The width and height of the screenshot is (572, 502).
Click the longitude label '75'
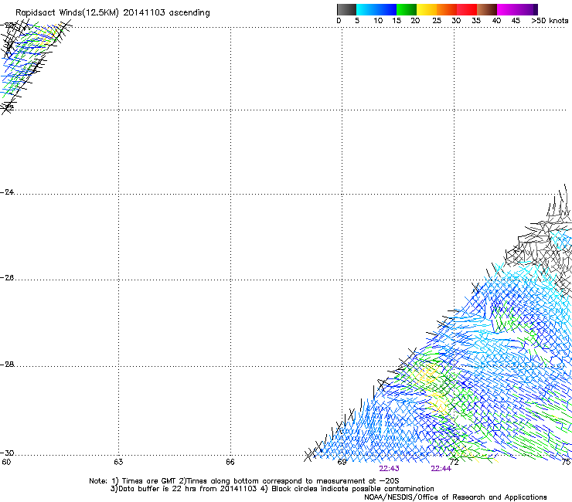point(566,462)
